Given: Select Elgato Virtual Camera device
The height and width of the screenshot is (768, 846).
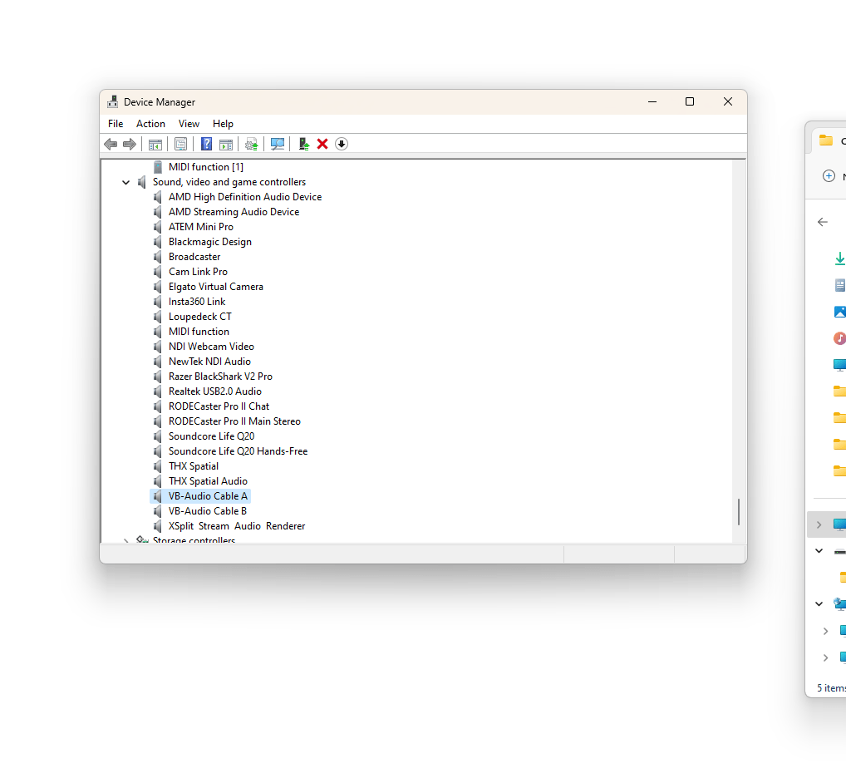Looking at the screenshot, I should [x=216, y=287].
